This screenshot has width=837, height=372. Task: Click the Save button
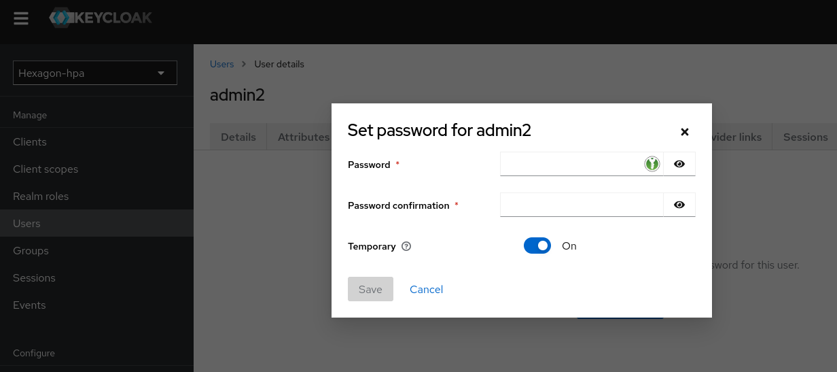pyautogui.click(x=370, y=289)
